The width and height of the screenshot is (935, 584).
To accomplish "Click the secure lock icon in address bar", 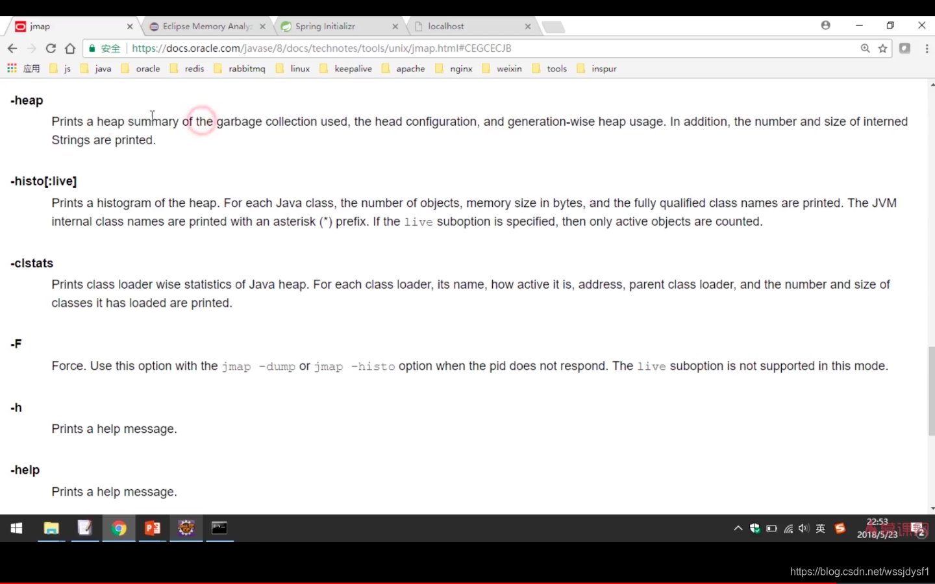I will (92, 49).
